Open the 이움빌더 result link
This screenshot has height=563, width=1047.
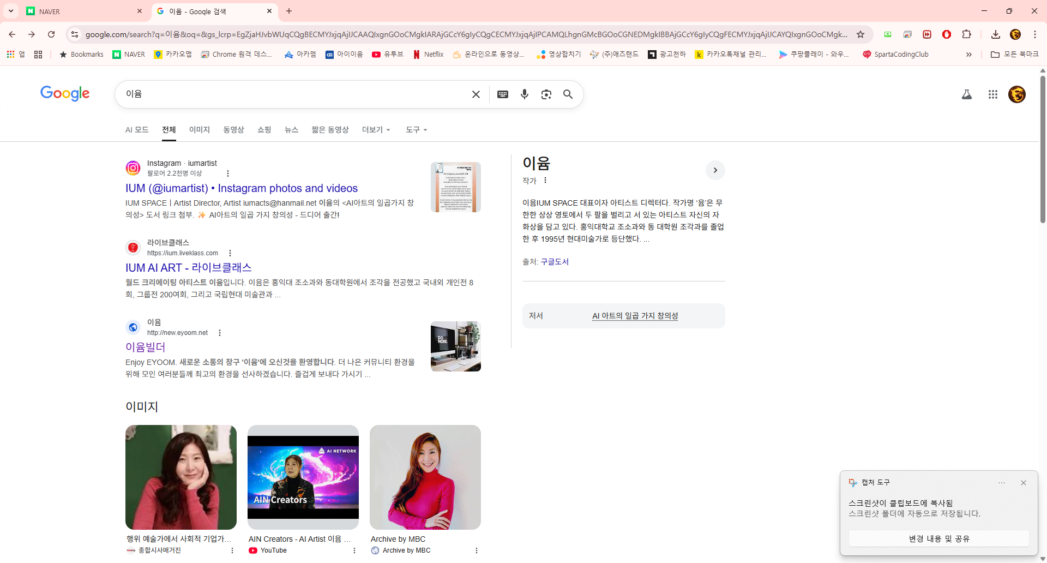point(146,348)
